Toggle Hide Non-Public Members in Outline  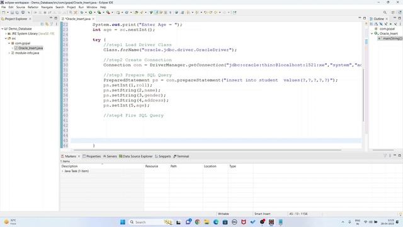coord(390,24)
